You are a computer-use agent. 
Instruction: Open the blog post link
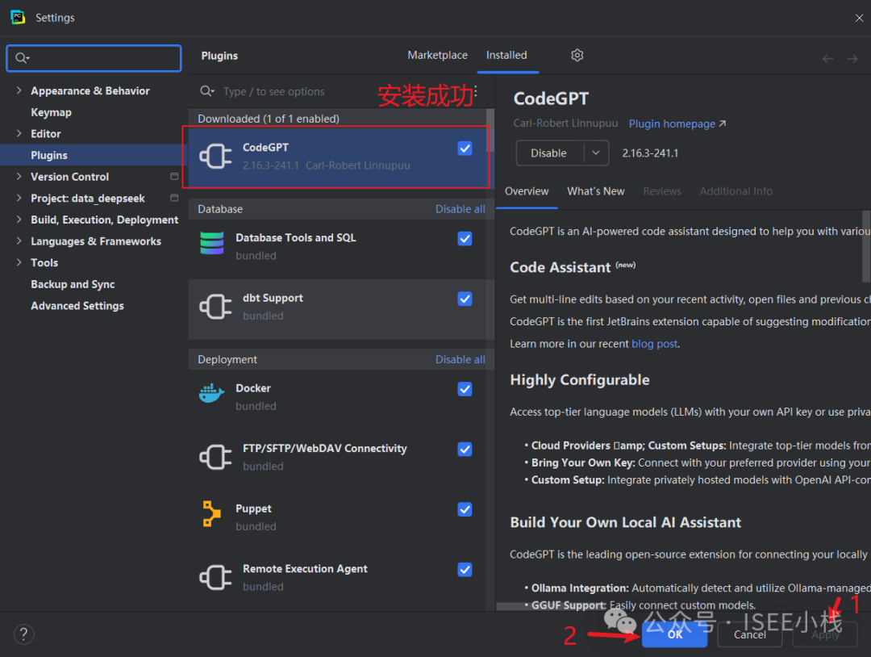coord(654,344)
